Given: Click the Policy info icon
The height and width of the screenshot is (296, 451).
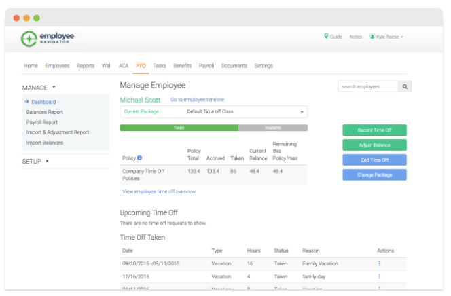Looking at the screenshot, I should pyautogui.click(x=140, y=158).
